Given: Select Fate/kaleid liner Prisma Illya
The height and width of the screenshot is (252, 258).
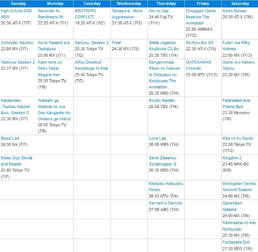Looking at the screenshot, I should point(237,104).
